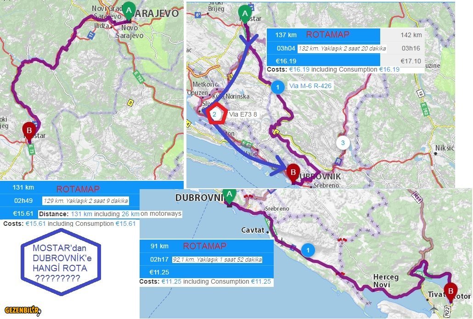Click the Costs label beside €16.19
Image resolution: width=473 pixels, height=319 pixels.
pos(277,69)
